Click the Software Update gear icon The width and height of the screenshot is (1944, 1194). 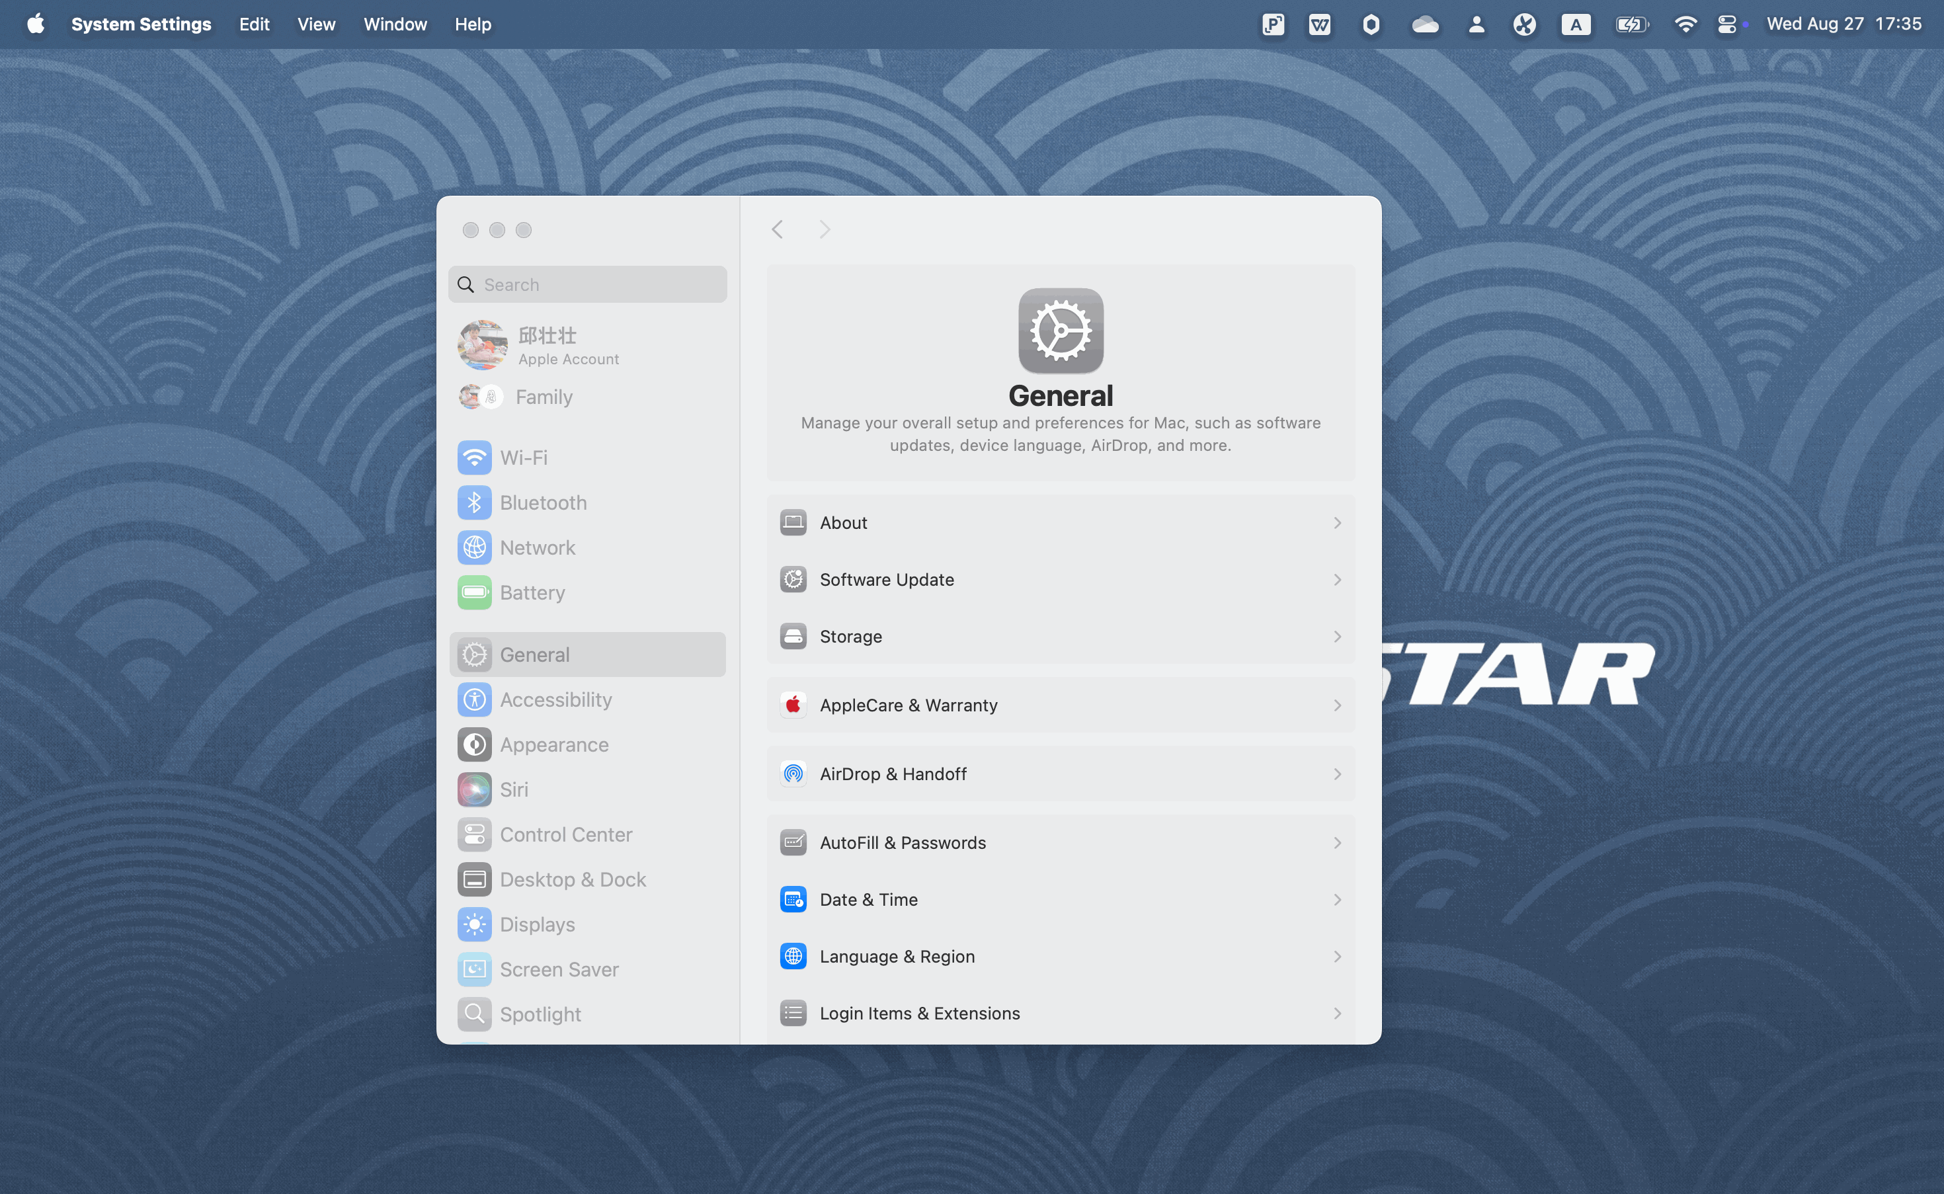(793, 579)
